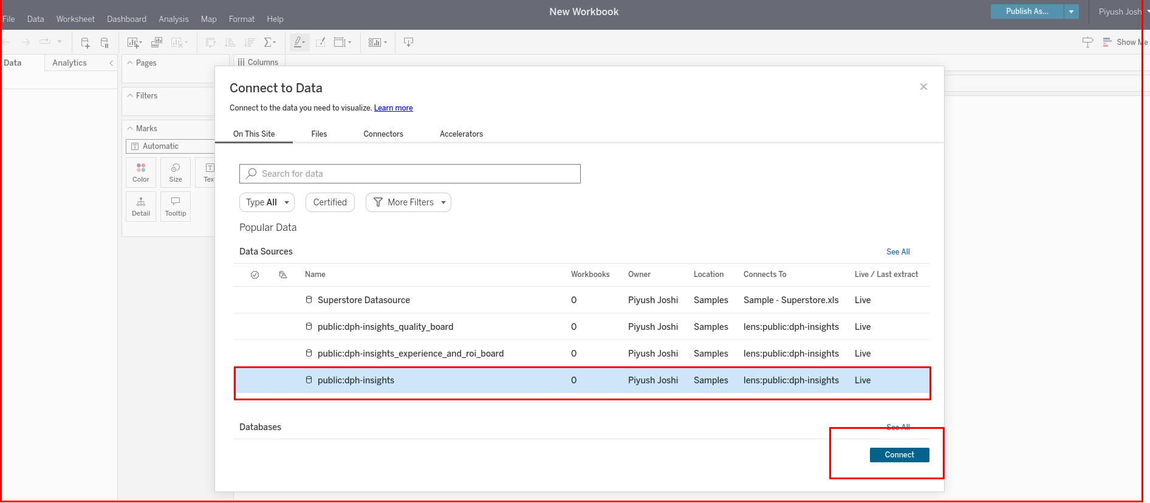This screenshot has width=1150, height=503.
Task: Click the New Data Source toolbar icon
Action: pyautogui.click(x=85, y=43)
